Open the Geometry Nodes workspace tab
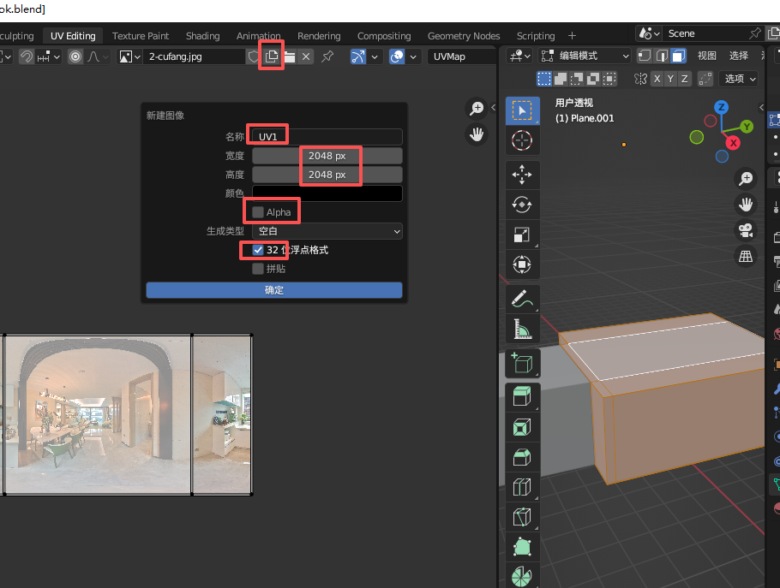This screenshot has height=588, width=780. pos(463,36)
